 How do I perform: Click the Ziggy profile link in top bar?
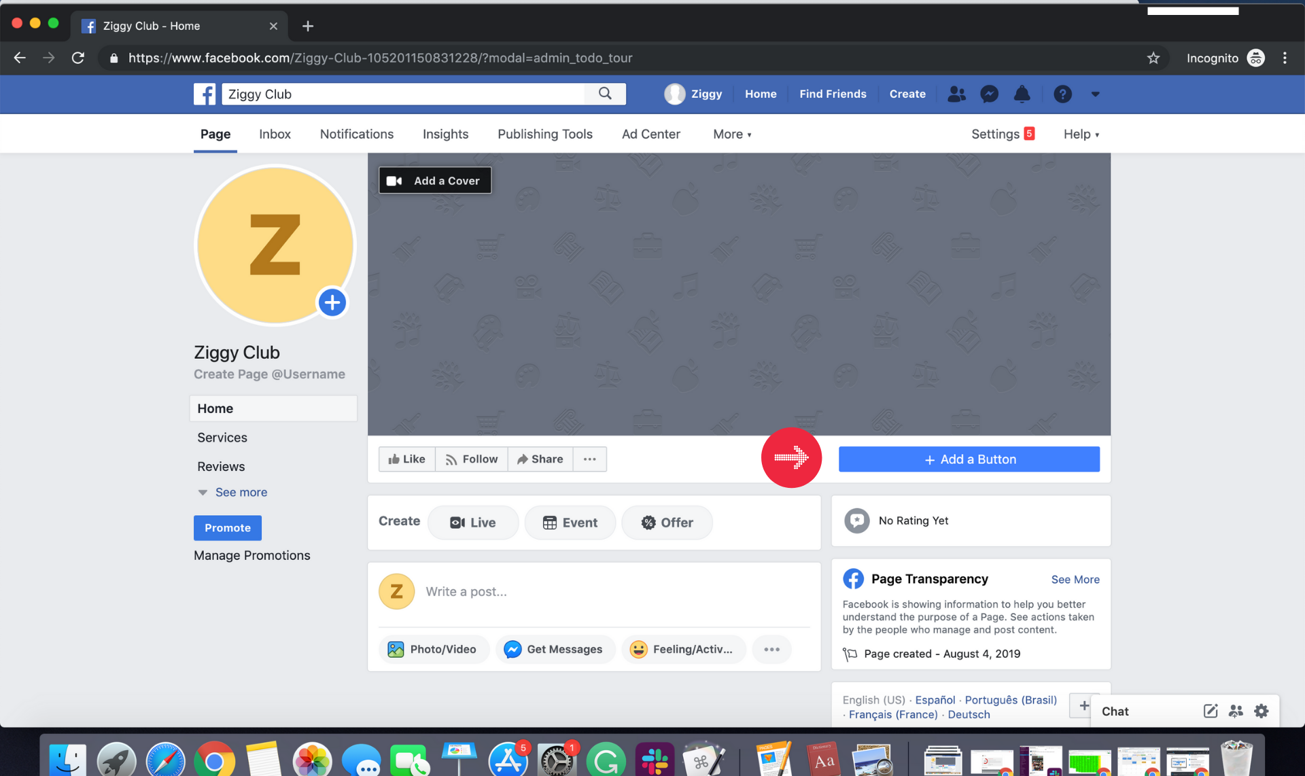coord(693,94)
